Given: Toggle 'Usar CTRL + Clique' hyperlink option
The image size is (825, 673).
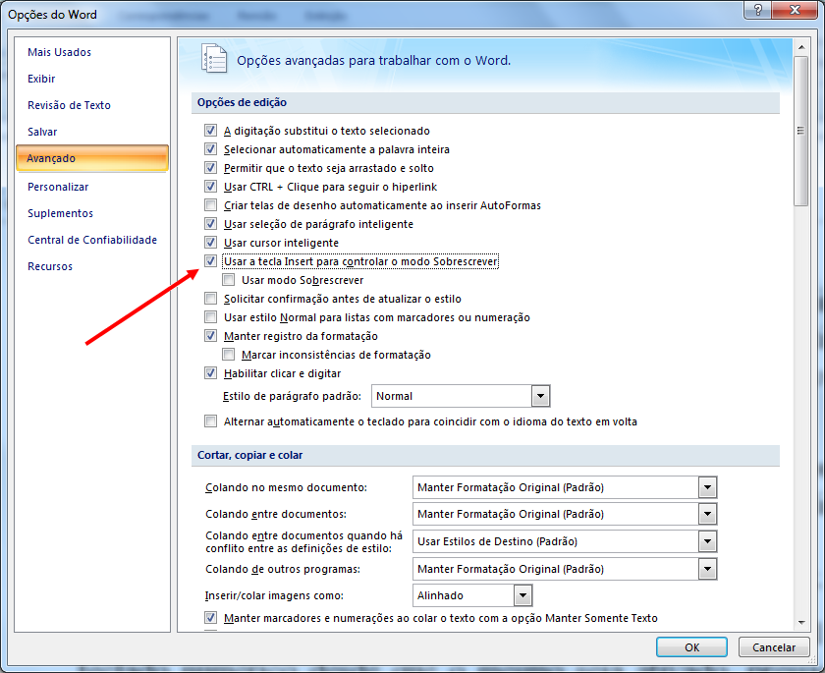Looking at the screenshot, I should (210, 187).
